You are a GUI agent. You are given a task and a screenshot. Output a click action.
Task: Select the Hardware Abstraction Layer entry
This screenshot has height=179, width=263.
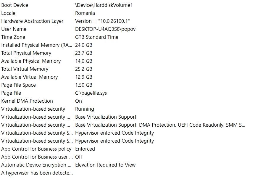pos(32,21)
